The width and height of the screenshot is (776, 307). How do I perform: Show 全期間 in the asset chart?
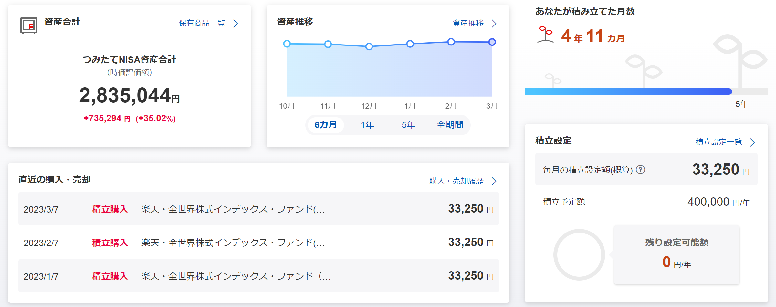[450, 125]
